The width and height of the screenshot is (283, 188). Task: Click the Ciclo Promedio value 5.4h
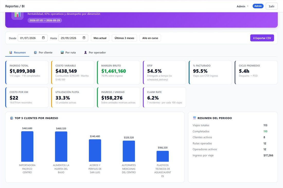[244, 71]
